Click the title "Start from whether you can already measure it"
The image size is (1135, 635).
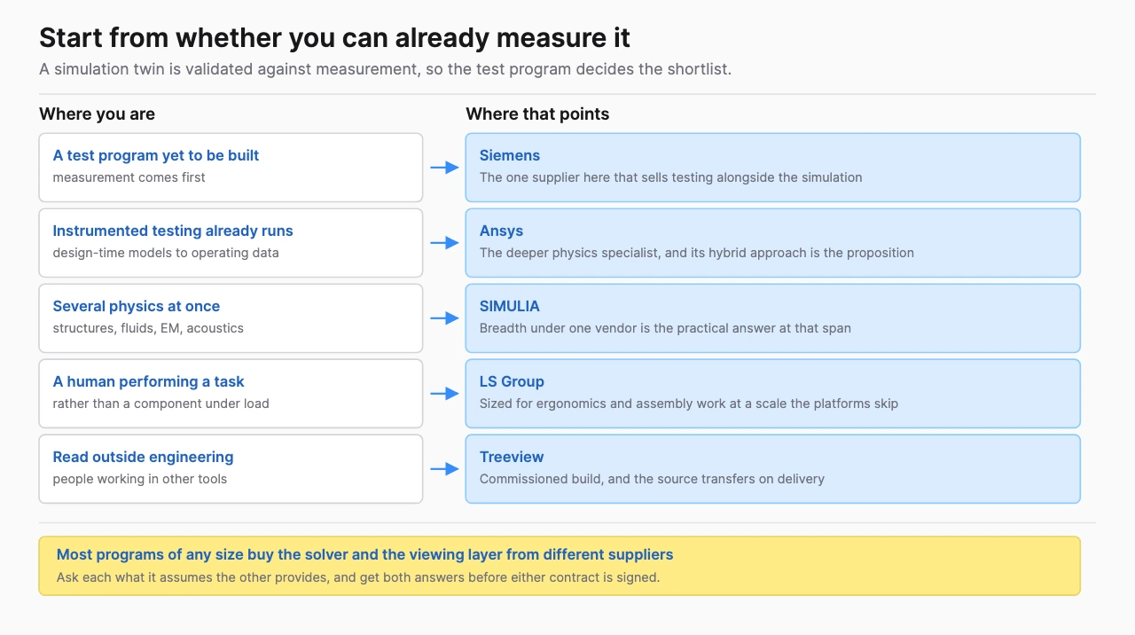[334, 38]
